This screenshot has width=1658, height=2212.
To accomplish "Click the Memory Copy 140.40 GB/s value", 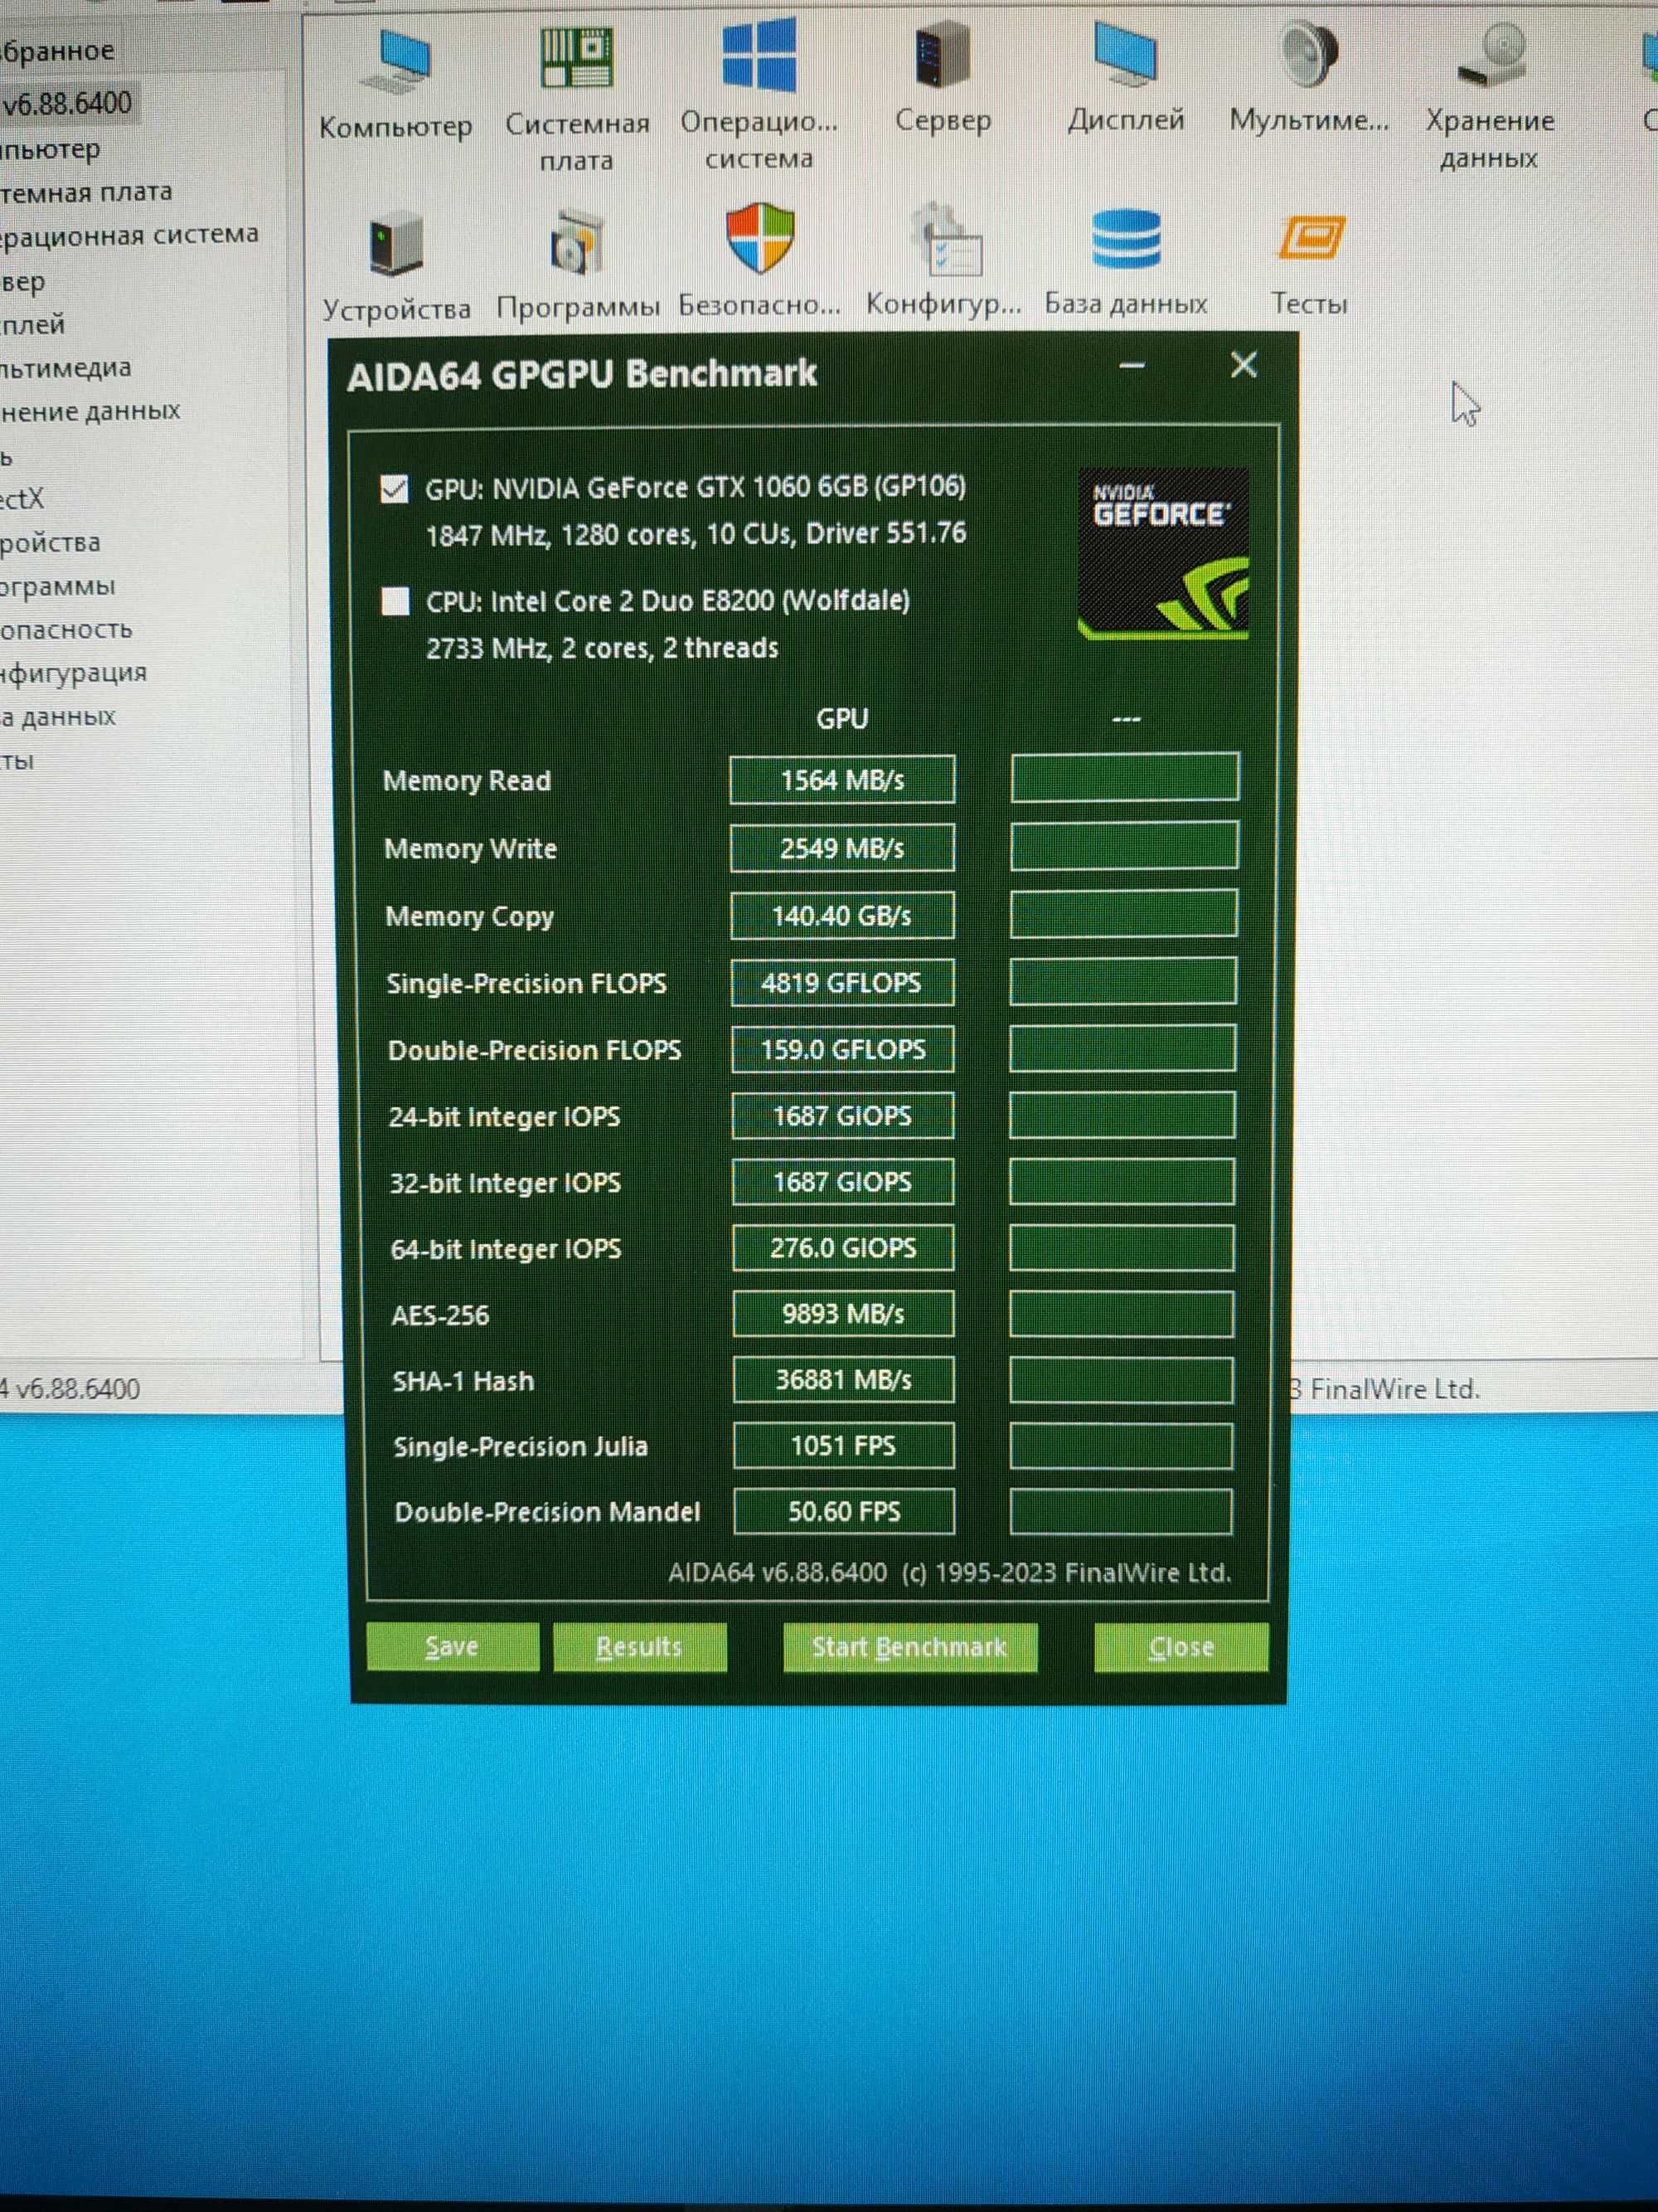I will pyautogui.click(x=842, y=915).
